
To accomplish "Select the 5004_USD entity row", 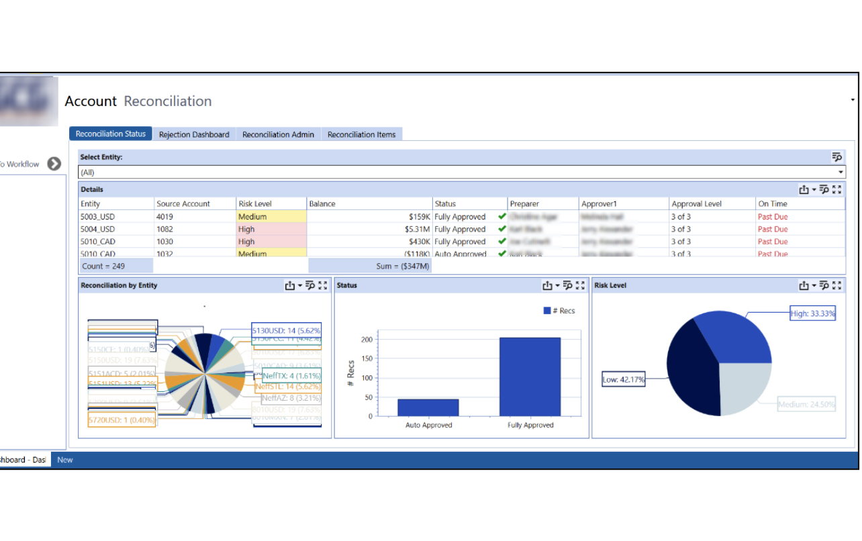I will point(98,230).
